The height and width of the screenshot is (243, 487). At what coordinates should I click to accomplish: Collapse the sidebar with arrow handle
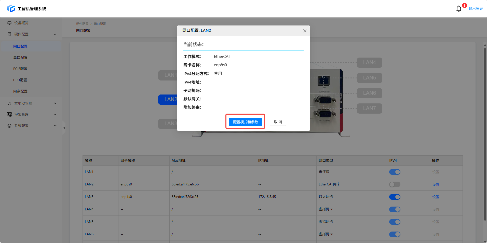64,128
